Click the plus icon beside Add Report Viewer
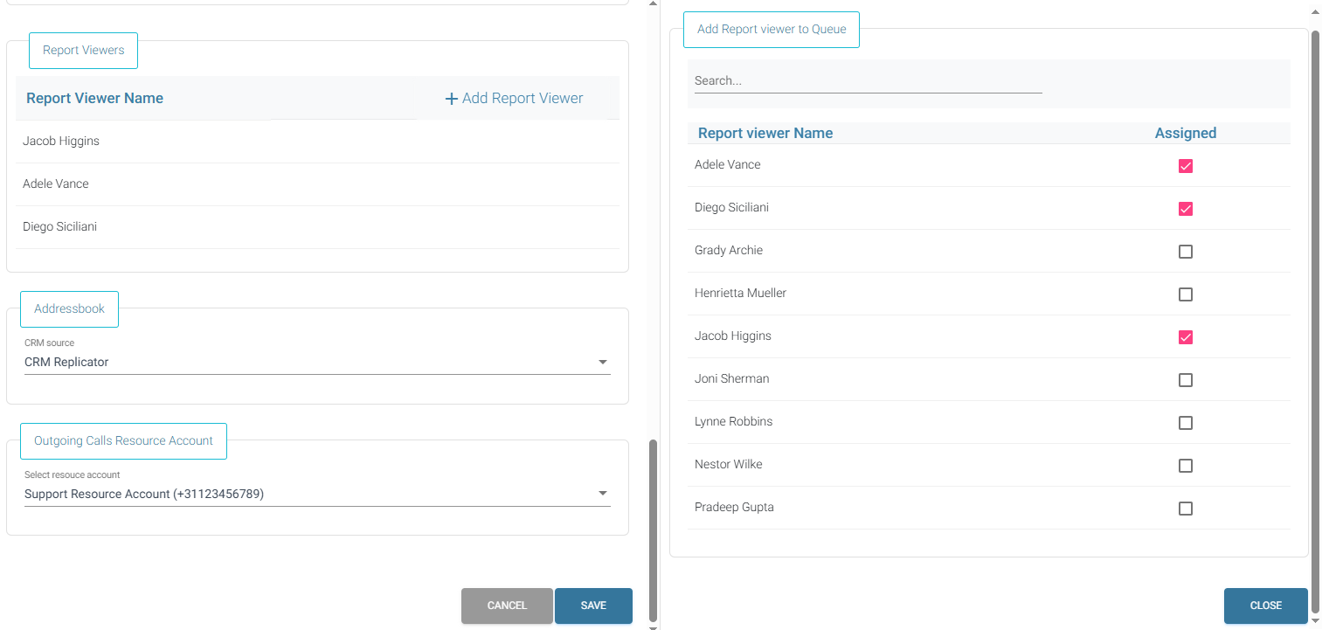The height and width of the screenshot is (630, 1329). click(451, 99)
